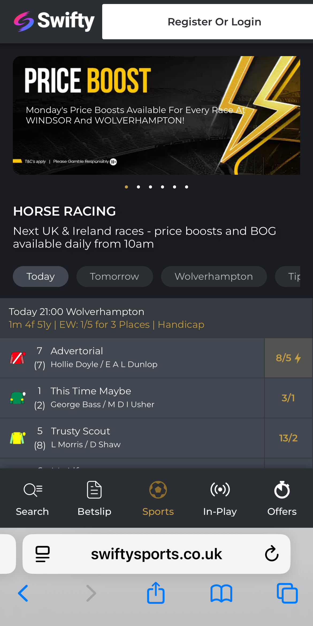This screenshot has width=313, height=626.
Task: Pick 13/2 odds for Trusty Scout
Action: click(x=288, y=438)
